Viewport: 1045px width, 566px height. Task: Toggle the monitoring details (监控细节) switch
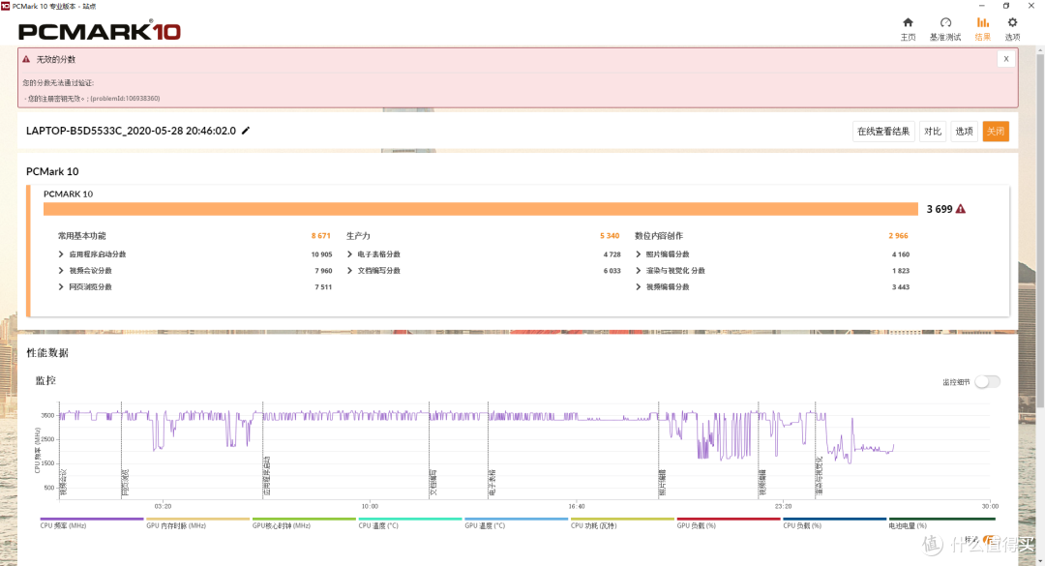[x=987, y=382]
